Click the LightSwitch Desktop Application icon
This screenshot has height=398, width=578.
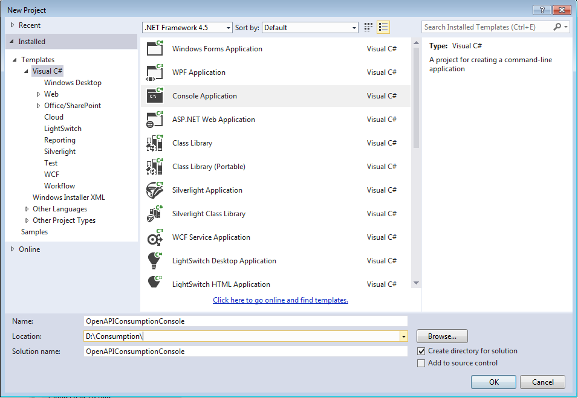[x=155, y=261]
